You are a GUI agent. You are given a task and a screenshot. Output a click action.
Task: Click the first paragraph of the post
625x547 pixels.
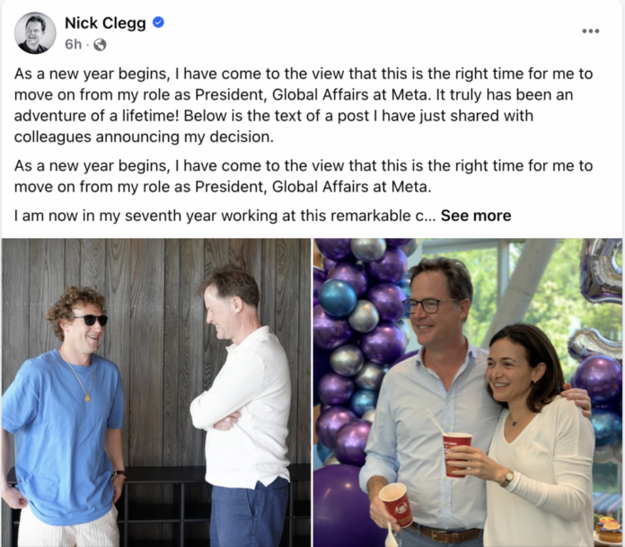click(305, 106)
